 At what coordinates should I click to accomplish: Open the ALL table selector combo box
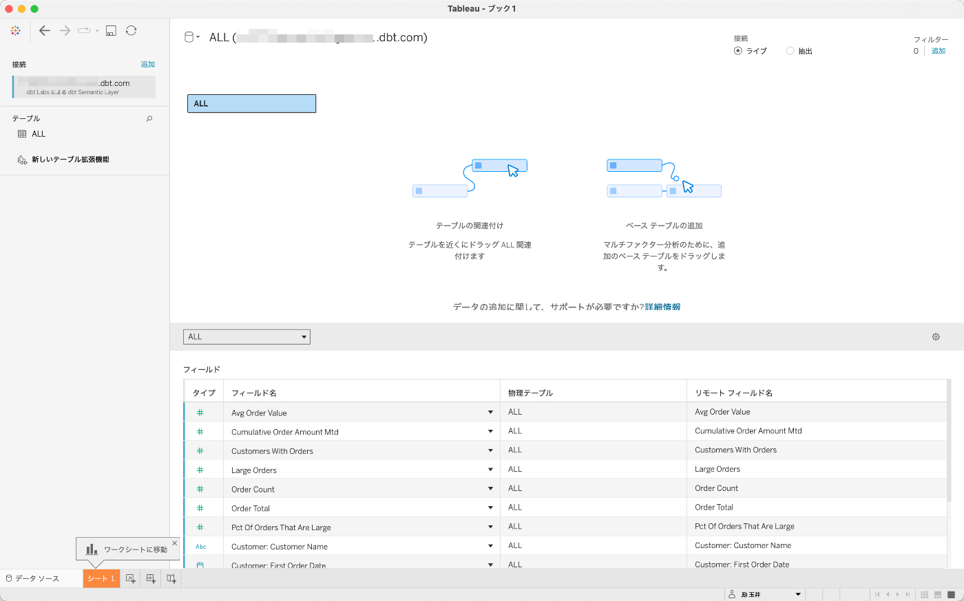point(247,337)
